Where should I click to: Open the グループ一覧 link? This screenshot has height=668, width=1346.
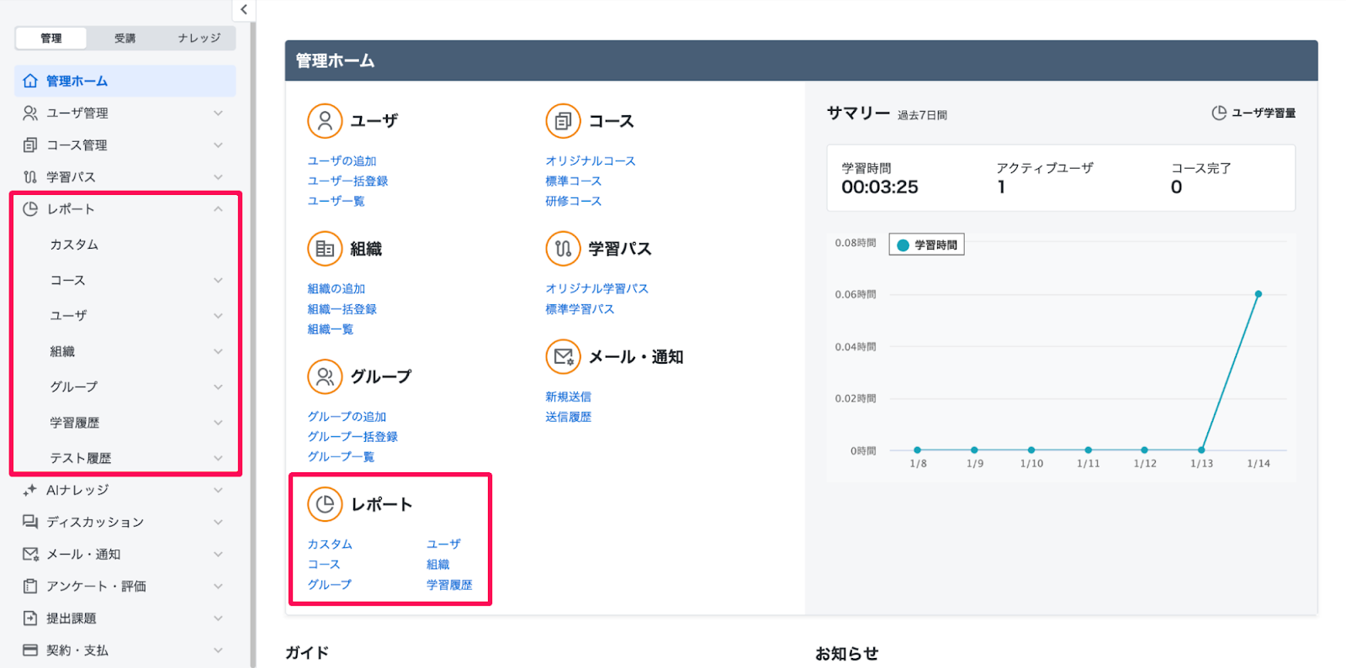(341, 456)
